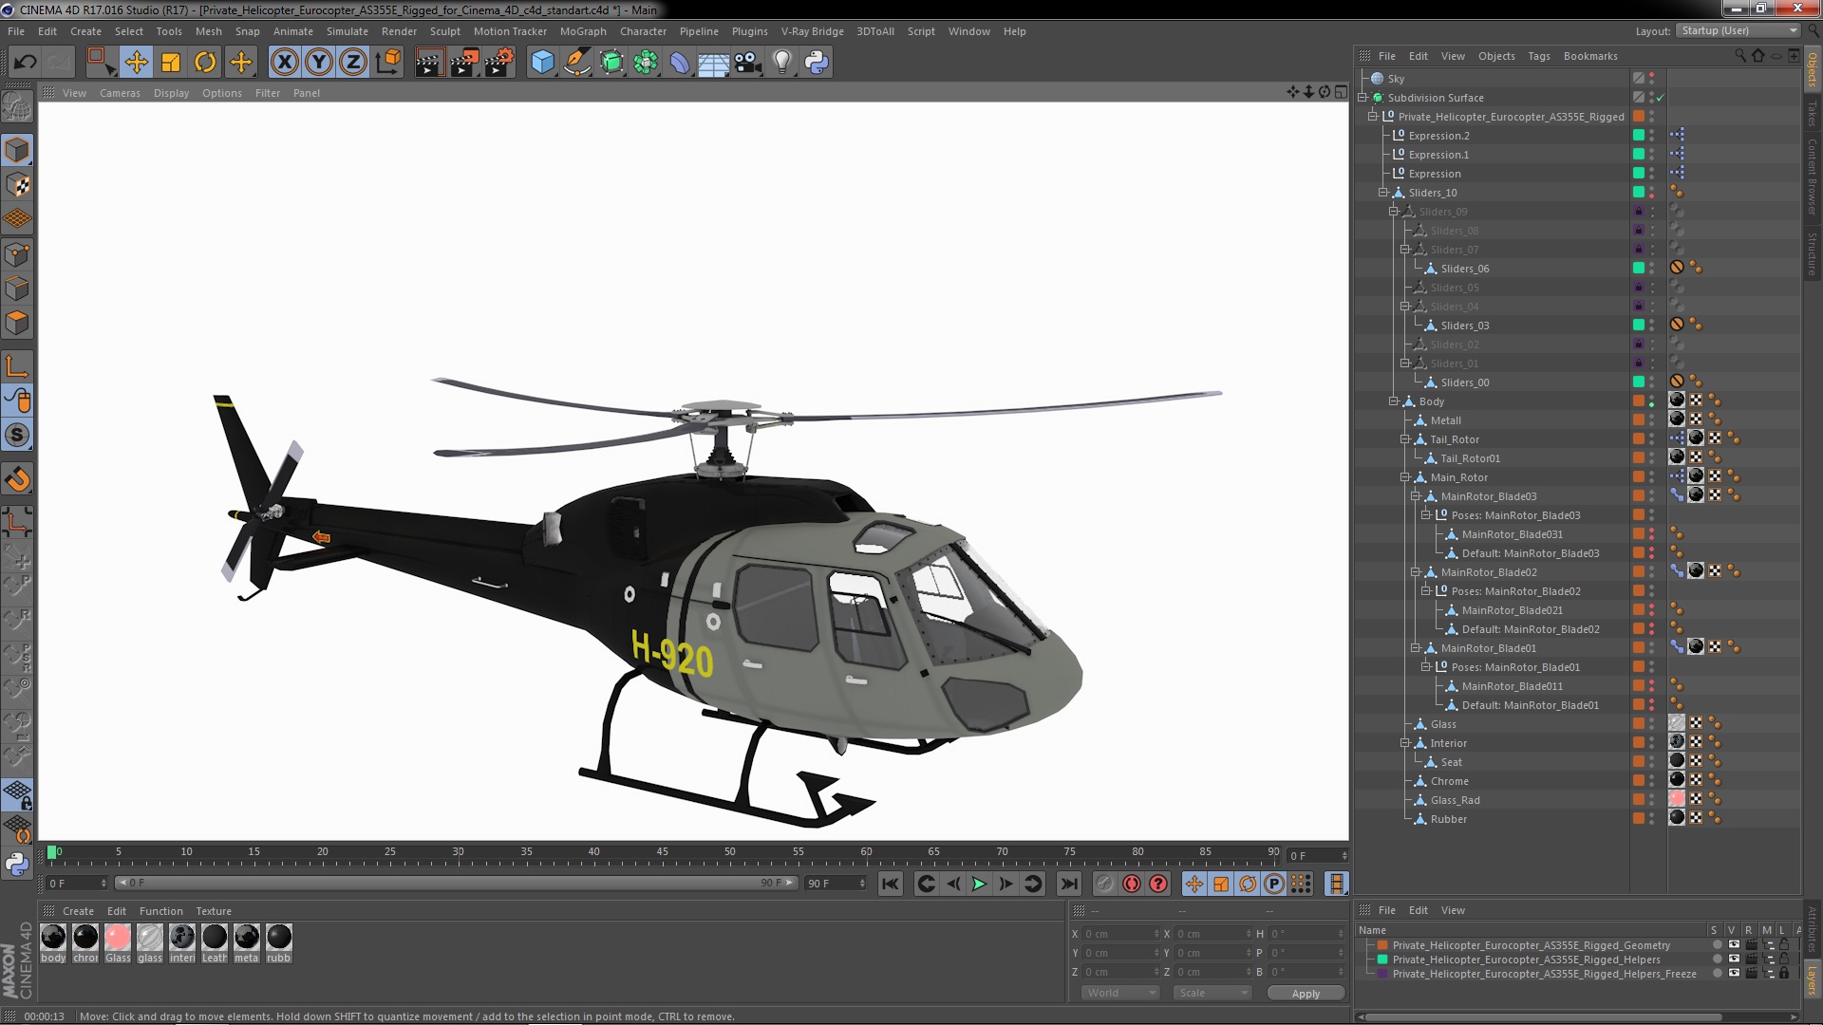Open the spline Pen tool
The height and width of the screenshot is (1025, 1823).
click(576, 63)
